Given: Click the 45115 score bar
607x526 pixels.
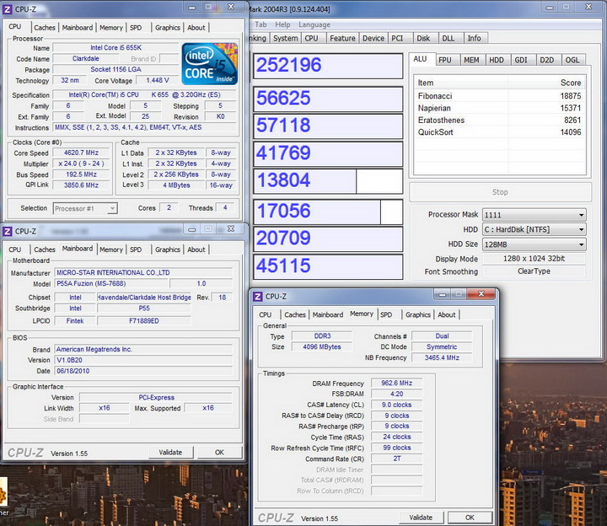Looking at the screenshot, I should pos(328,266).
